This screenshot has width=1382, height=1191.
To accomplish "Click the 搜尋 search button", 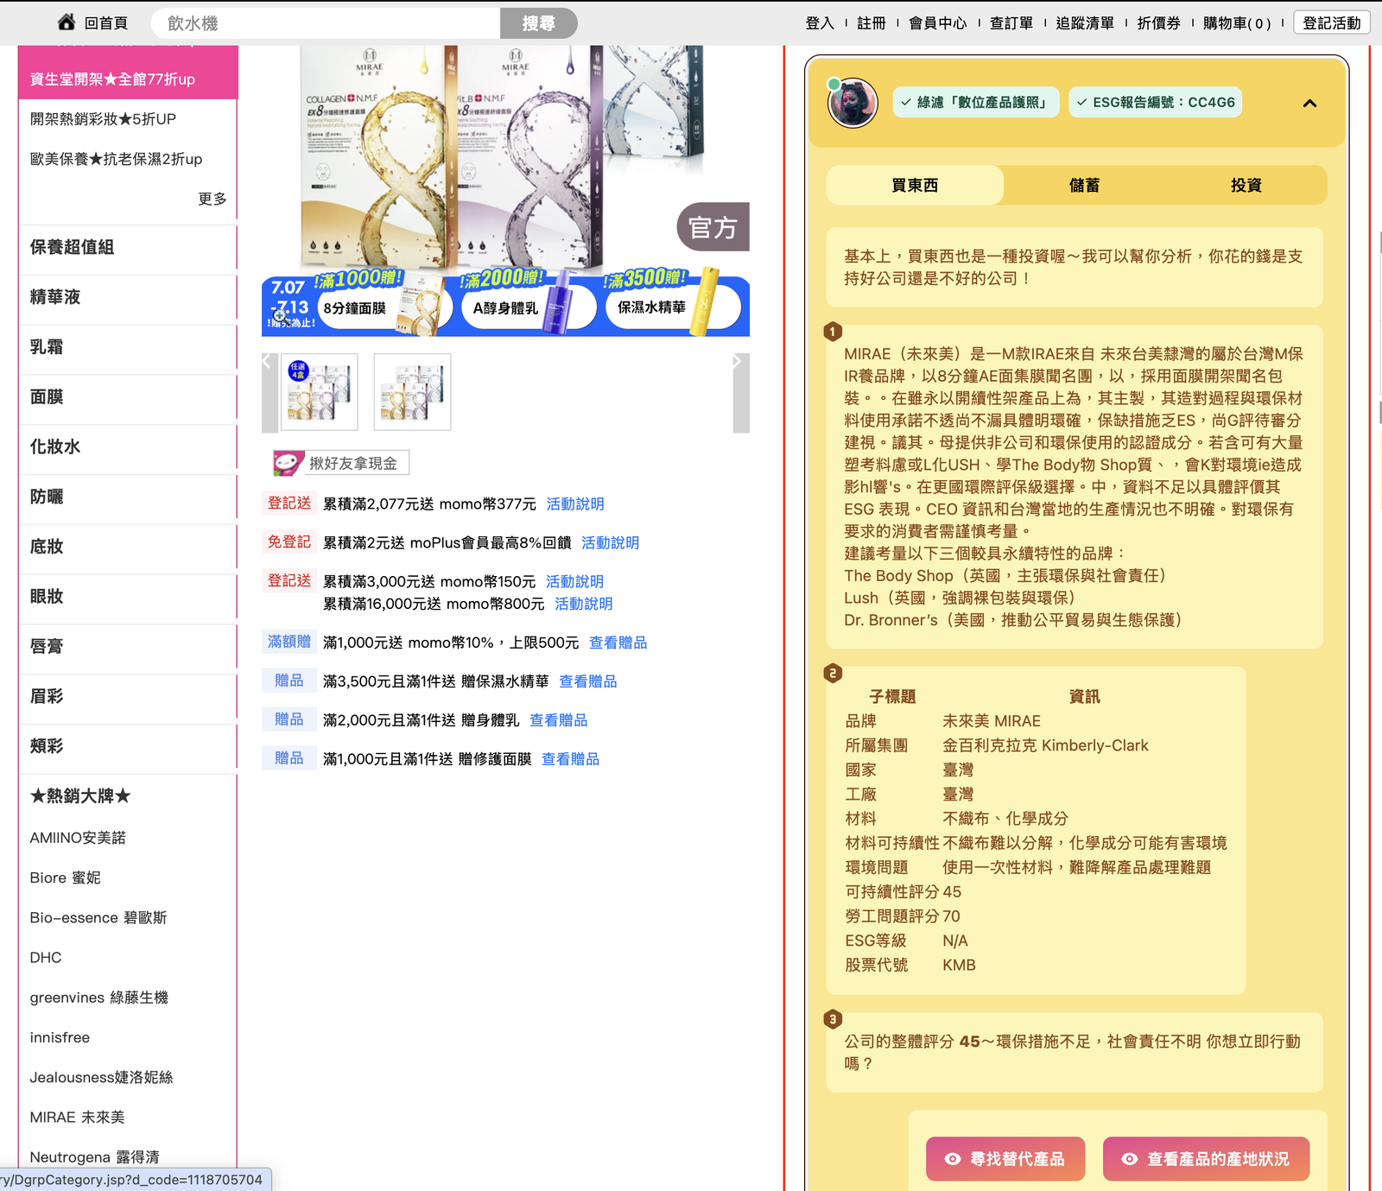I will (x=538, y=23).
